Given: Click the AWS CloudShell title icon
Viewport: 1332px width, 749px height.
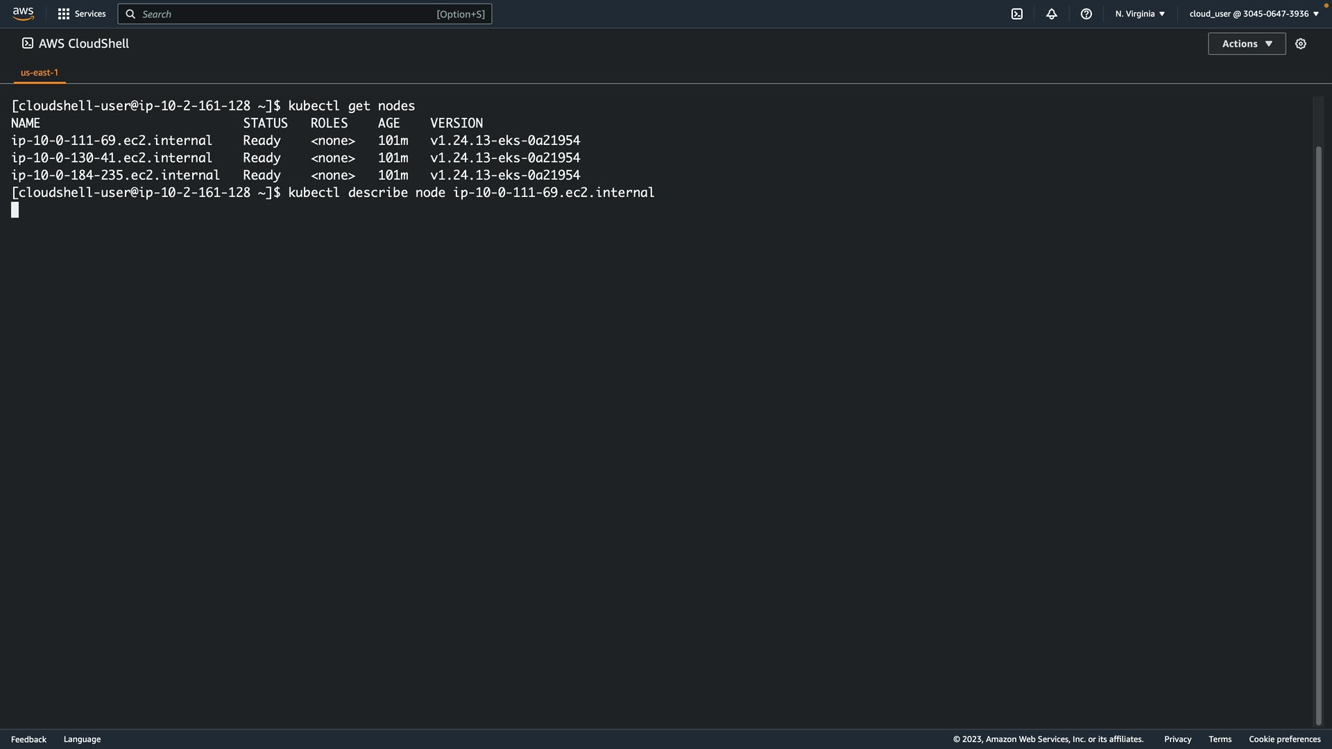Looking at the screenshot, I should [27, 43].
